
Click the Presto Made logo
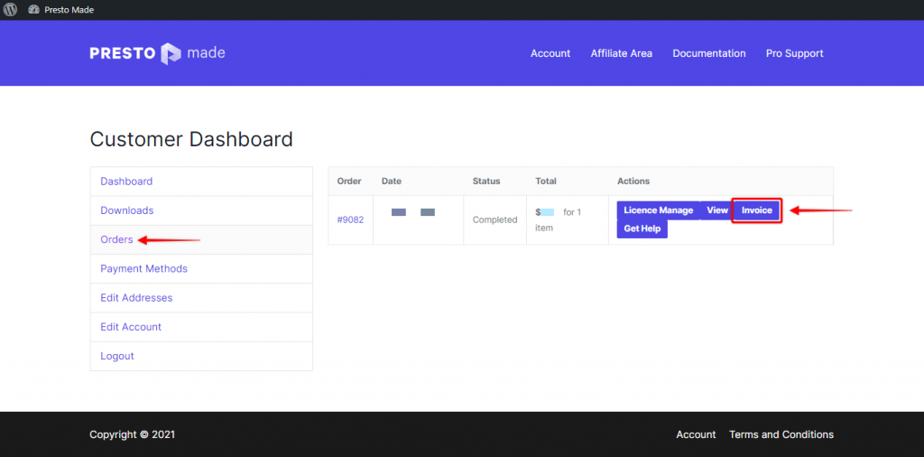(158, 53)
